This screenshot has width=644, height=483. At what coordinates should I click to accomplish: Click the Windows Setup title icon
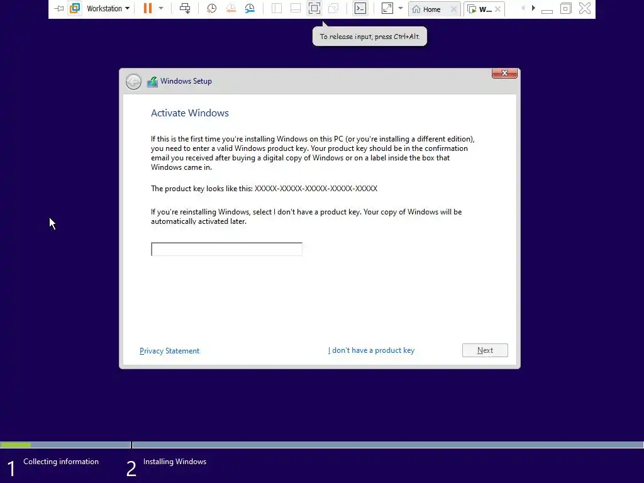[x=152, y=81]
